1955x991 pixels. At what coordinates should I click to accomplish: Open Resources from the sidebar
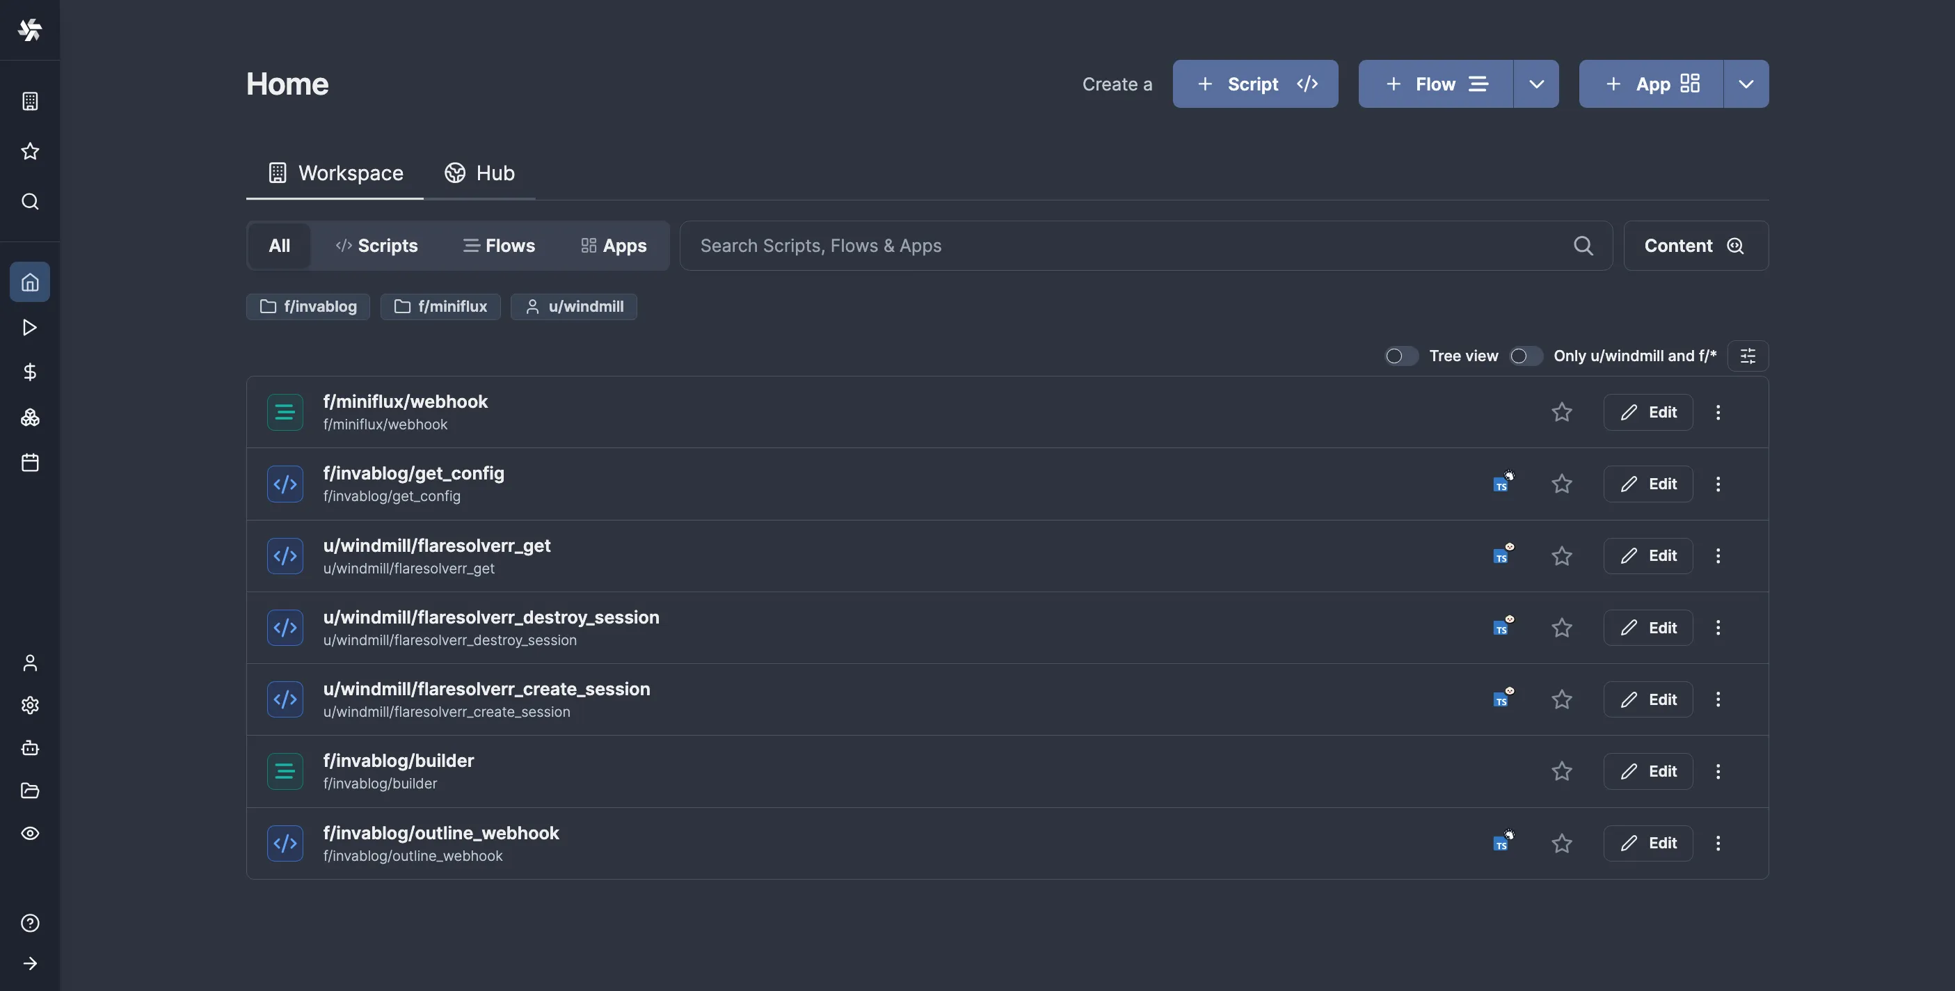[x=30, y=417]
